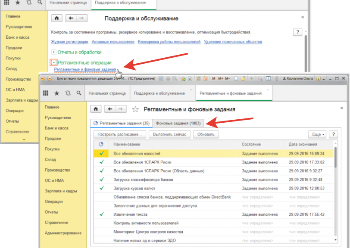Open History icon in front window tool panel
The image size is (350, 248).
click(x=68, y=93)
